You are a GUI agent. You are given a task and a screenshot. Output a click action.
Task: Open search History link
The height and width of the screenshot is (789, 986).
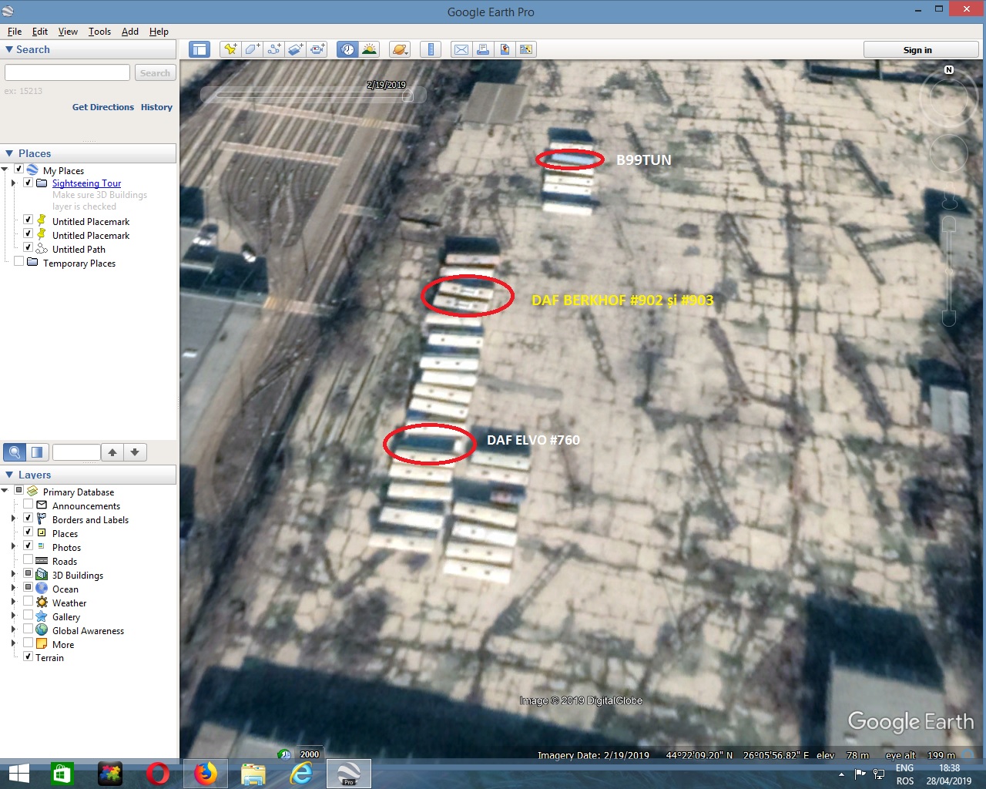pyautogui.click(x=156, y=107)
